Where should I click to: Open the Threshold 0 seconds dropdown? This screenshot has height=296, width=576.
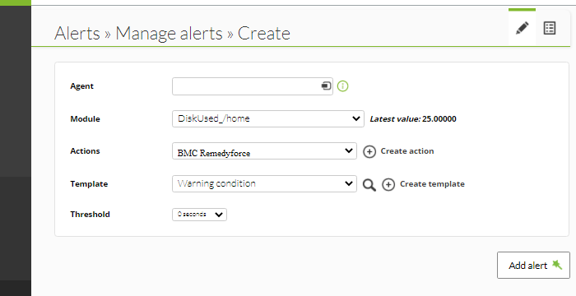(x=199, y=215)
